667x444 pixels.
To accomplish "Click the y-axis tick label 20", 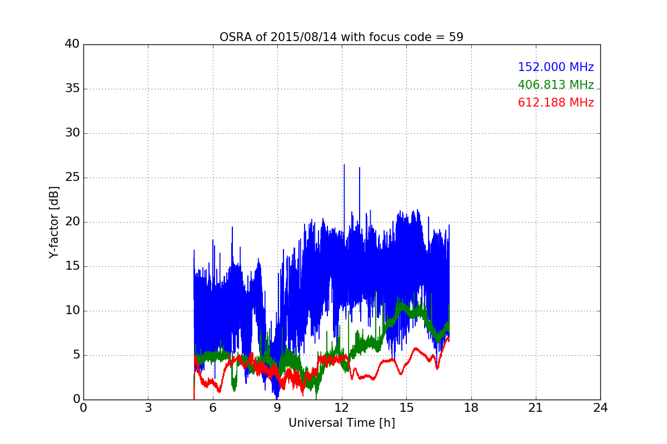I will pos(72,222).
